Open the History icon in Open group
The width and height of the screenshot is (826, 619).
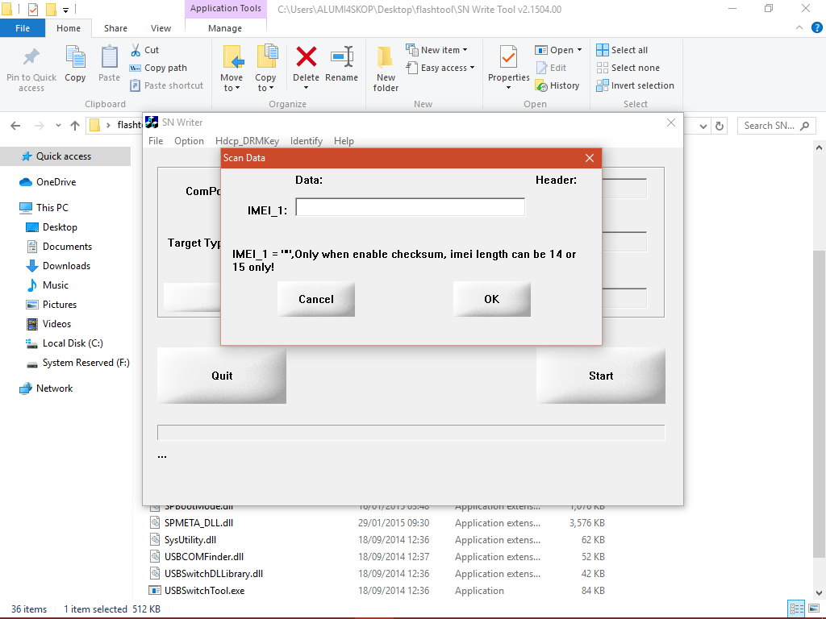541,85
